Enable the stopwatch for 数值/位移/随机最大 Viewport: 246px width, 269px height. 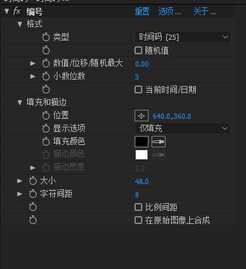(46, 63)
